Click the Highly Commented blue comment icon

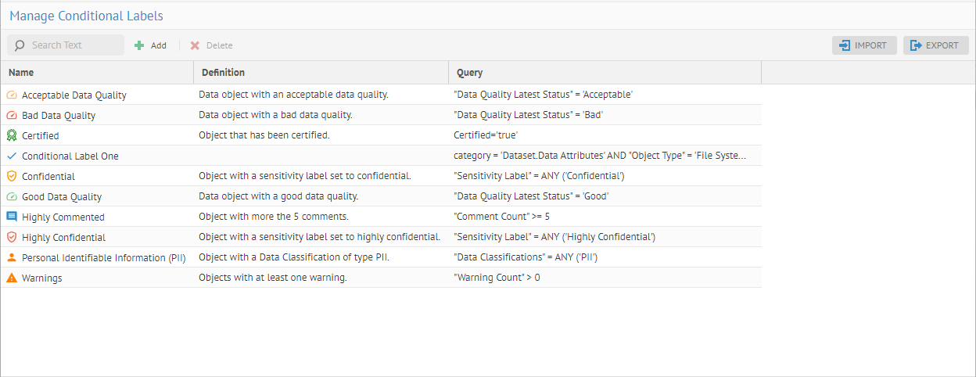point(11,217)
